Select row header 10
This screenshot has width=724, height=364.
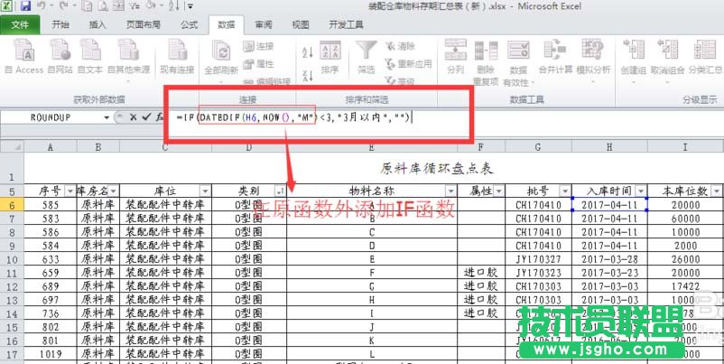12,259
